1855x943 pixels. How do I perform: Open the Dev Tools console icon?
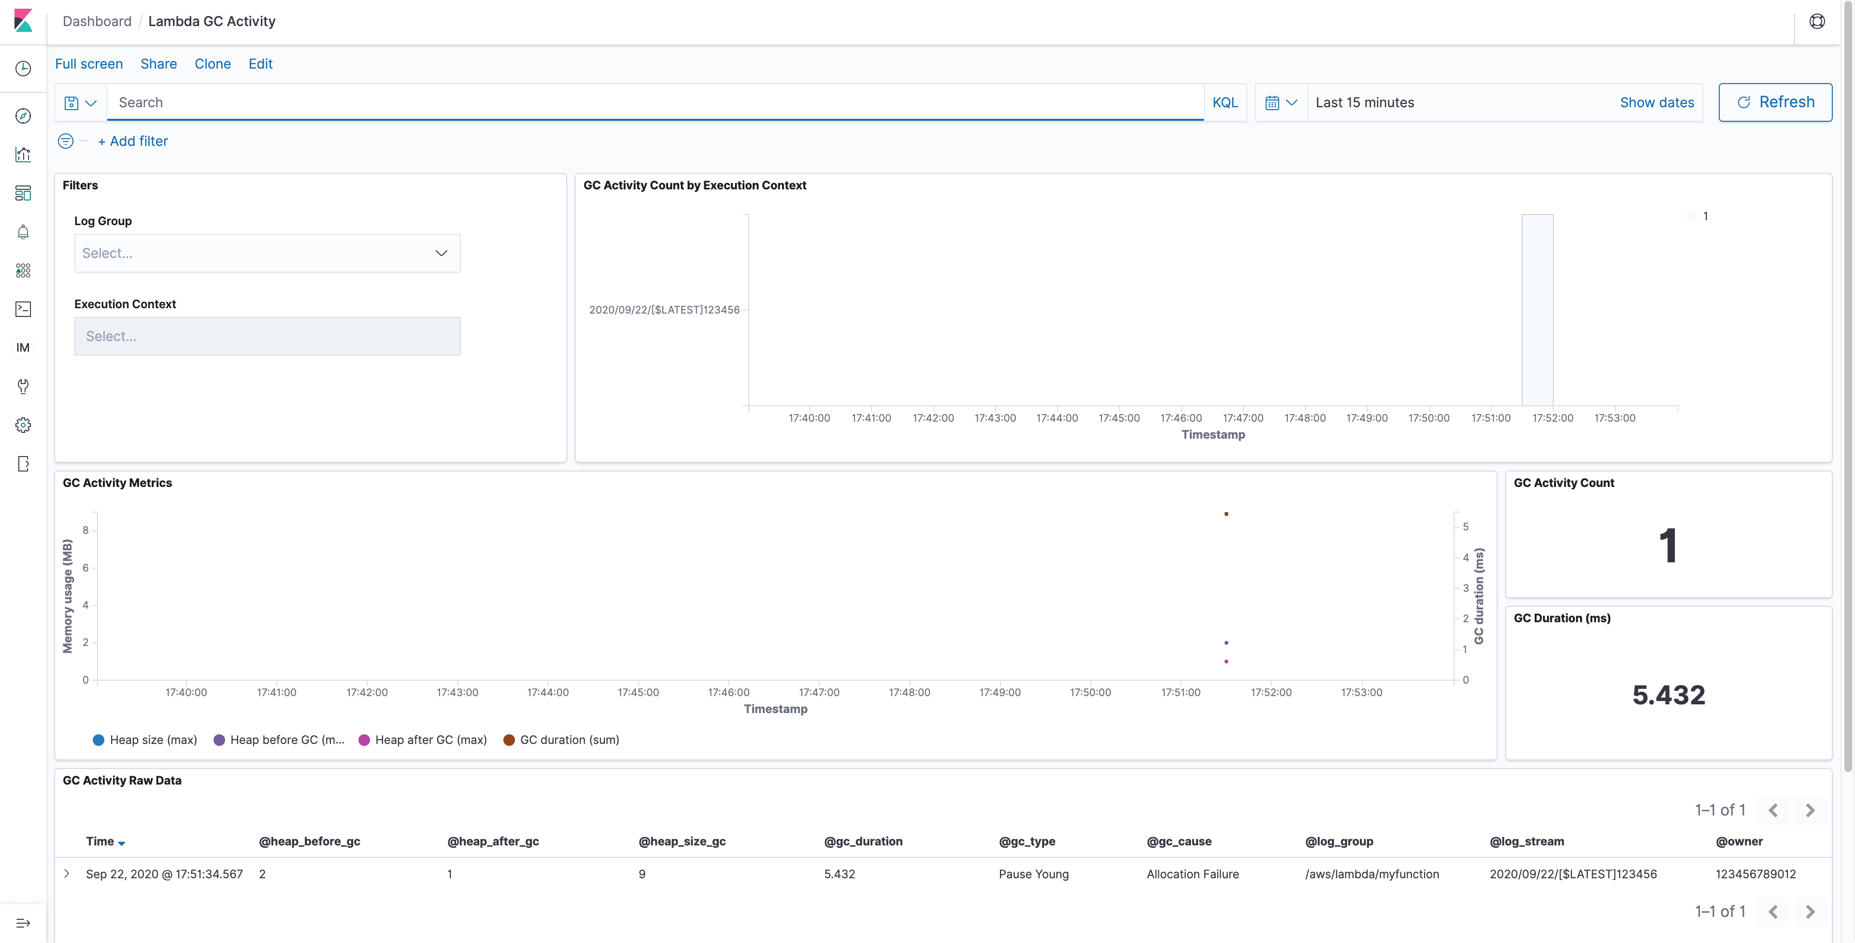coord(23,309)
